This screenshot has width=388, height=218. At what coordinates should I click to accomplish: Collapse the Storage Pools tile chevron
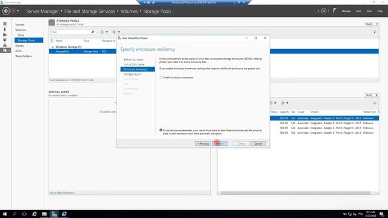tap(375, 32)
